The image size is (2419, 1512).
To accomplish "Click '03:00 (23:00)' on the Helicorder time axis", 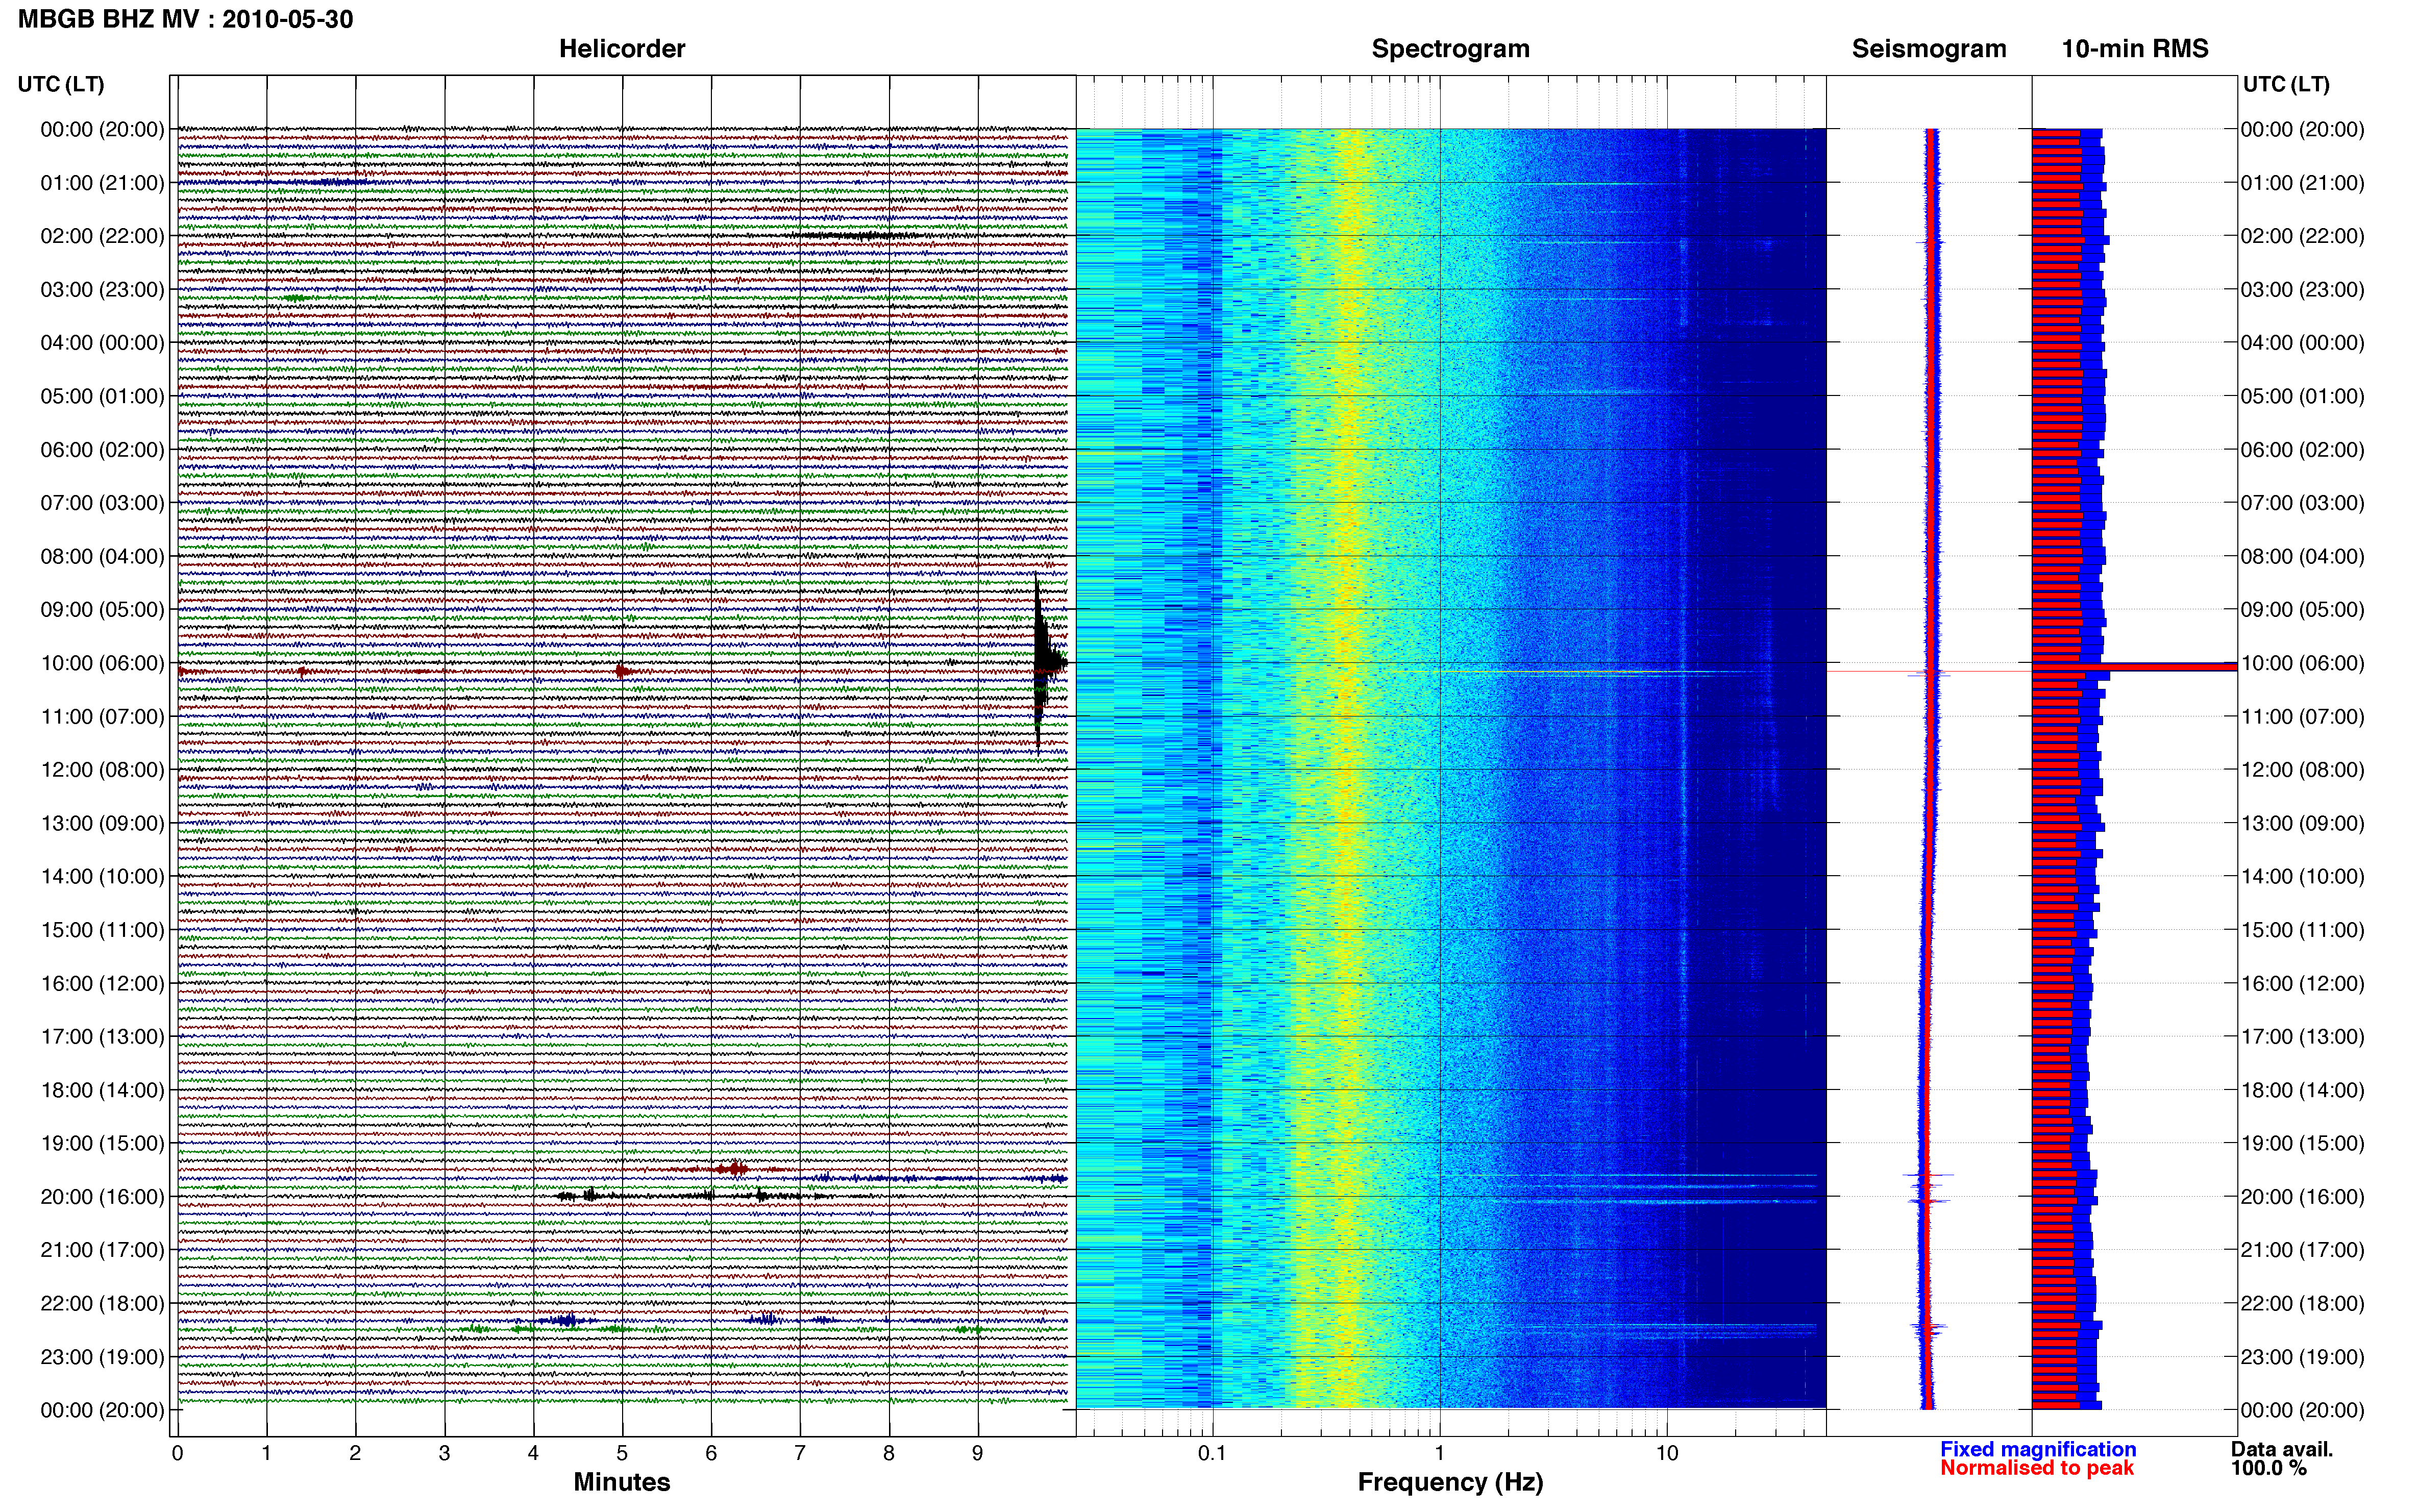I will 102,290.
